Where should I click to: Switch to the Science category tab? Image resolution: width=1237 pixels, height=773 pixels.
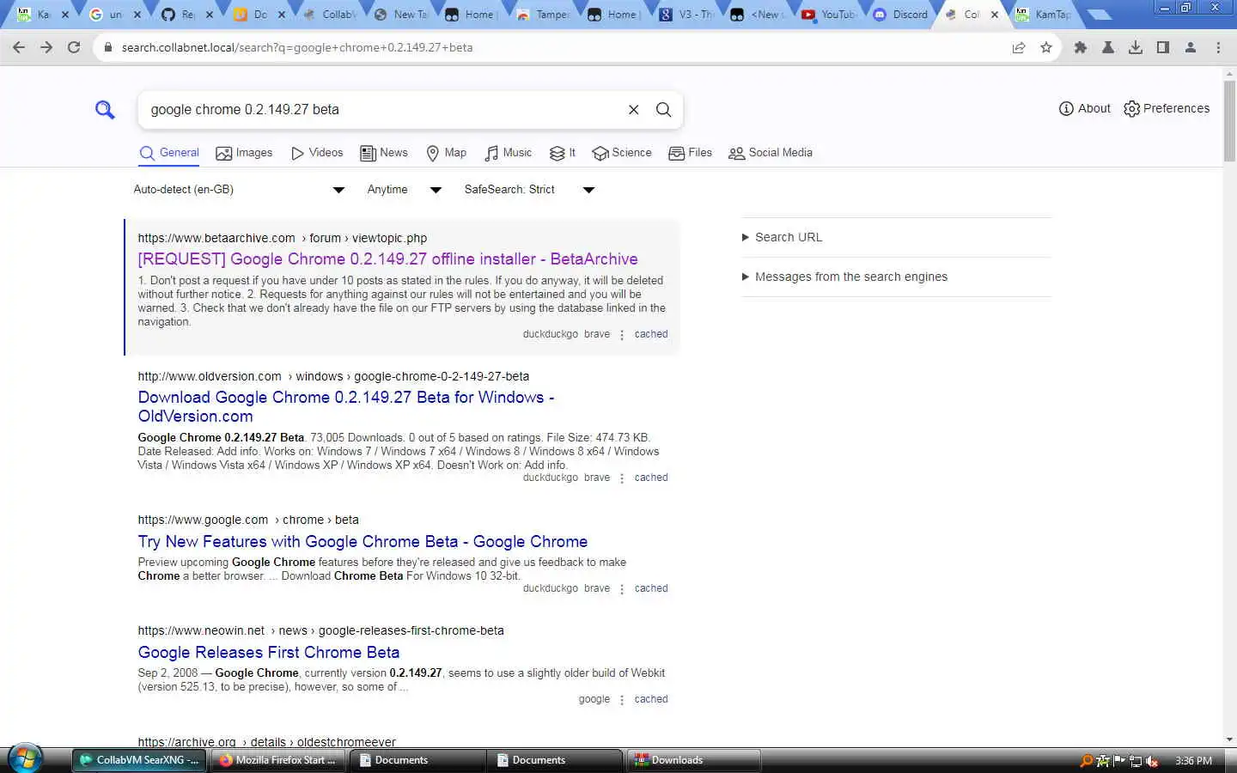tap(622, 153)
